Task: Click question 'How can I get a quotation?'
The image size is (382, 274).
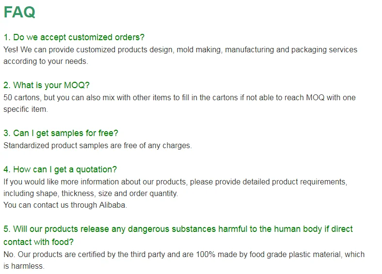Action: pyautogui.click(x=60, y=169)
